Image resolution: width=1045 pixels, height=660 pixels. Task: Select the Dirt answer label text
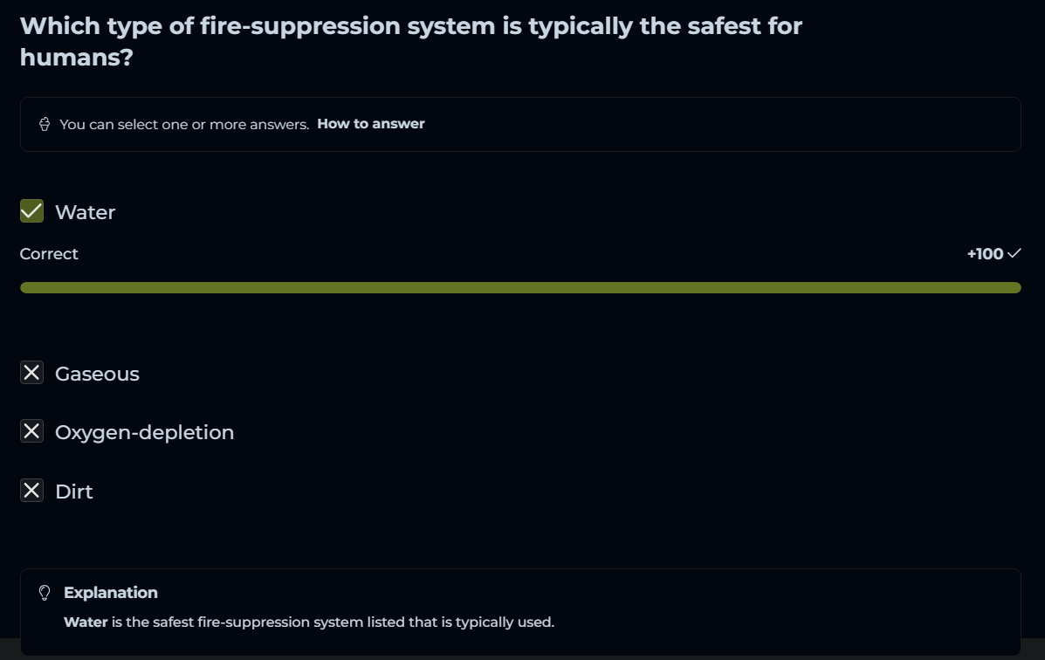[74, 492]
